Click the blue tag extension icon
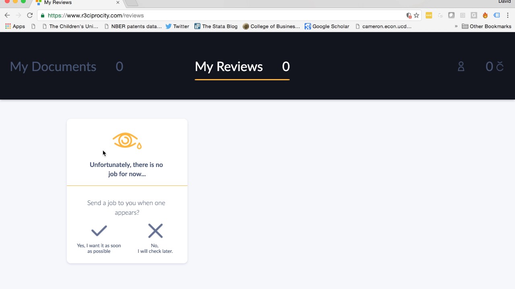The image size is (515, 289). (x=496, y=15)
